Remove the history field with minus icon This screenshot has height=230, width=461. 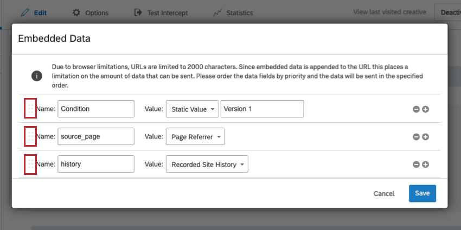click(417, 165)
